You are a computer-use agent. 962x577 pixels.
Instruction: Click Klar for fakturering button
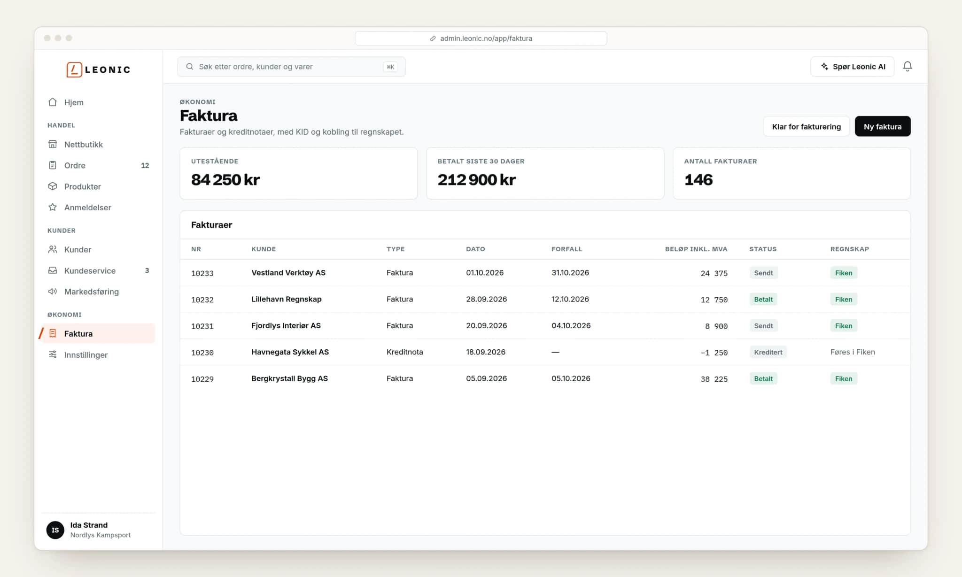[806, 126]
